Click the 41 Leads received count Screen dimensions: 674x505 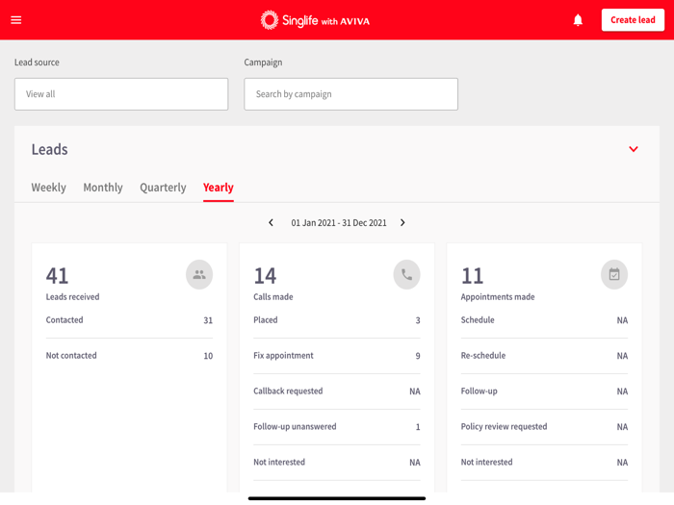57,276
